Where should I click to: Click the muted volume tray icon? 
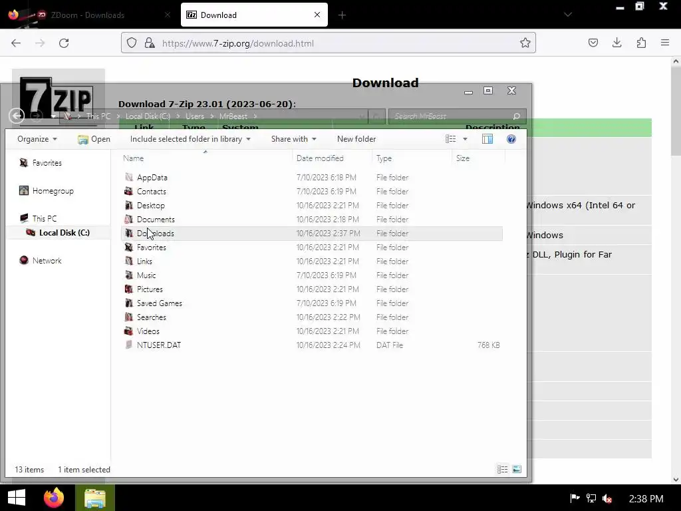tap(607, 498)
